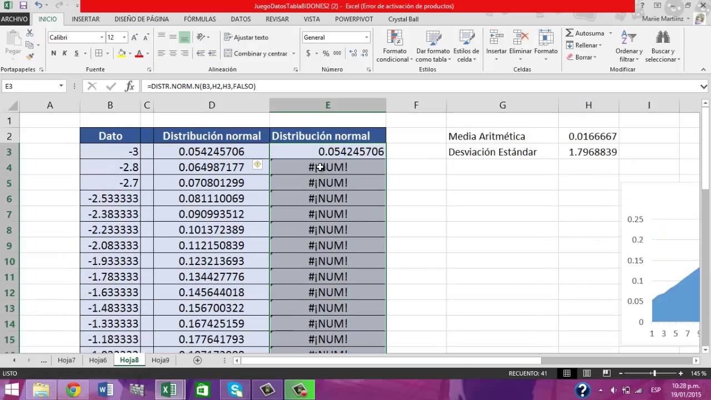The height and width of the screenshot is (400, 711).
Task: Switch to Page Break Preview in status bar
Action: [x=607, y=373]
